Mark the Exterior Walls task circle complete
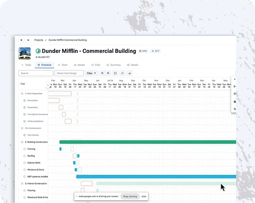 tap(24, 163)
